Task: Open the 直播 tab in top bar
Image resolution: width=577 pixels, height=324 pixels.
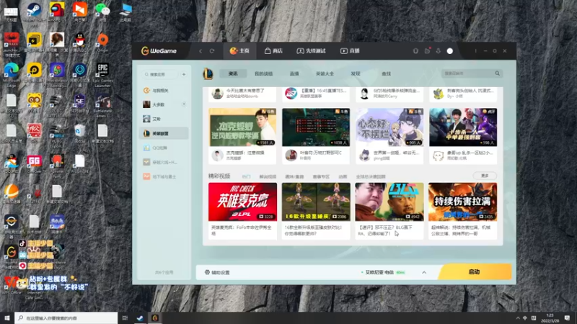Action: coord(350,51)
